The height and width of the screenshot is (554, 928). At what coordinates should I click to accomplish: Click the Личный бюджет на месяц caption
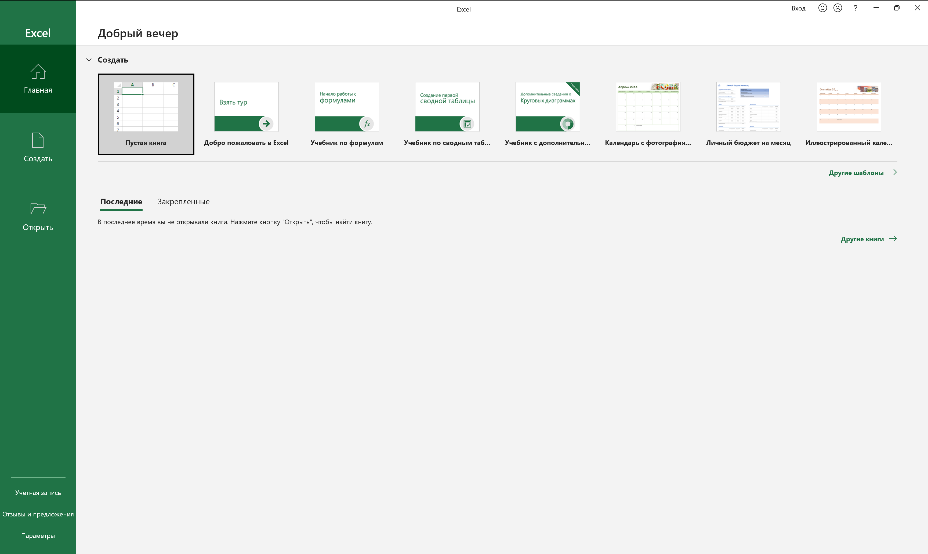pos(748,143)
